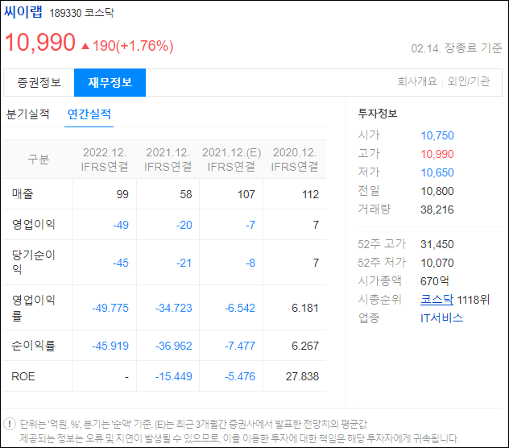509x448 pixels.
Task: Click the 매출 row label
Action: [x=23, y=194]
